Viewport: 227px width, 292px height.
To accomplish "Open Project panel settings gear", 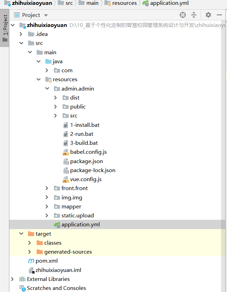I will coord(208,15).
